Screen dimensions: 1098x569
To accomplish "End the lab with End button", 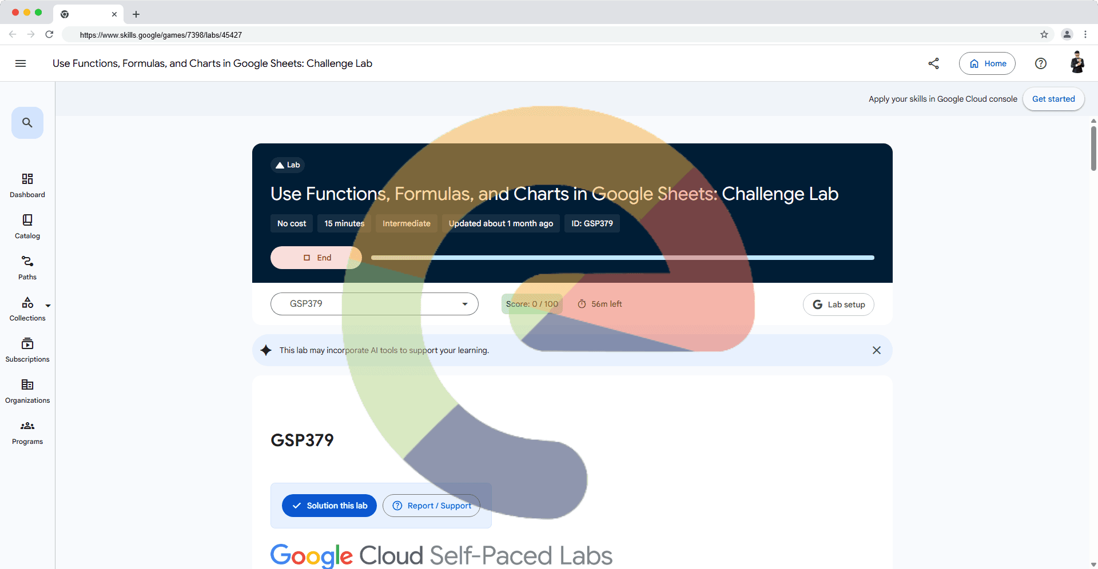I will (316, 258).
